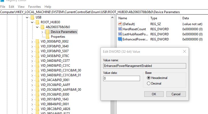Click the ROOT_HUB30 folder icon
Screen dimensions: 208x114
click(37, 22)
